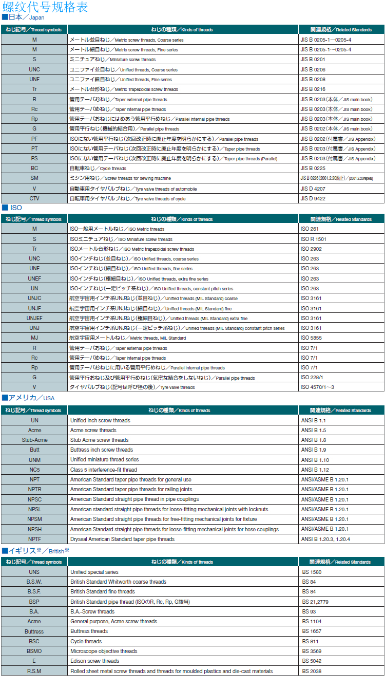Click the 'SM' thread symbol
Viewport: 385px width, 689px height.
point(34,178)
